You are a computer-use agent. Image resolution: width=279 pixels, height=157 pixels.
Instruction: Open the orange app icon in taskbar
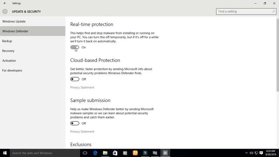135,153
